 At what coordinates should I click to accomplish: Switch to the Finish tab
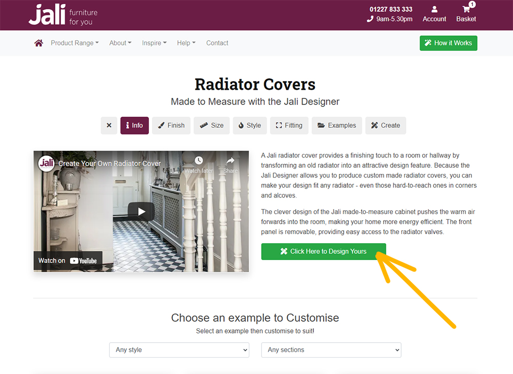coord(171,125)
